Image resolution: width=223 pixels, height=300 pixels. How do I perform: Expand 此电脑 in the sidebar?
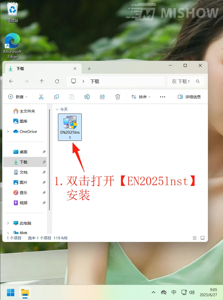point(8,223)
